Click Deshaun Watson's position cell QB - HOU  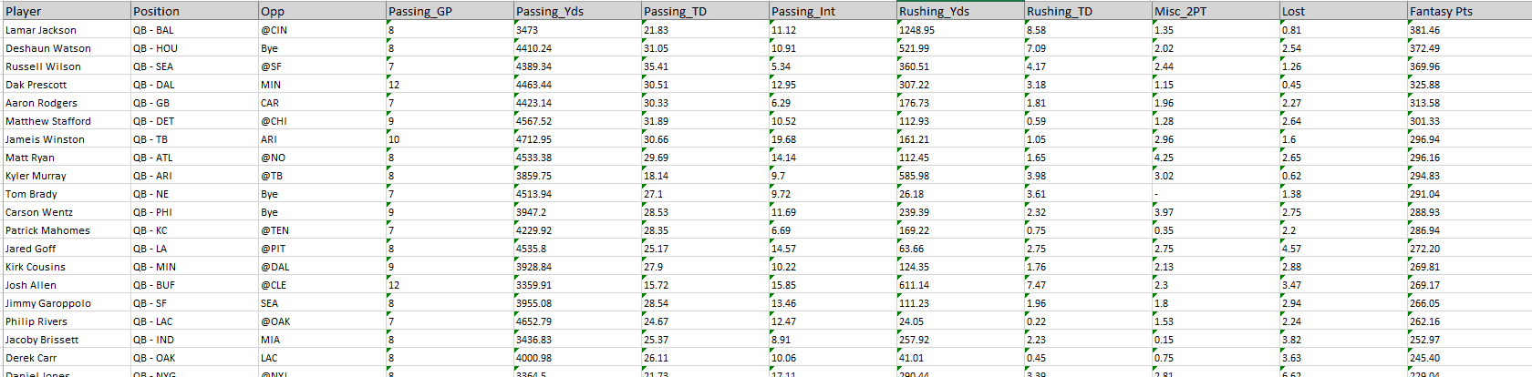pos(194,48)
